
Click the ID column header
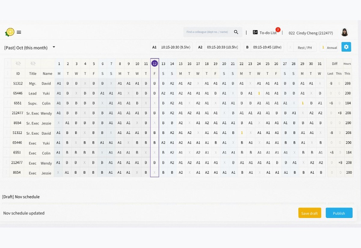click(18, 73)
